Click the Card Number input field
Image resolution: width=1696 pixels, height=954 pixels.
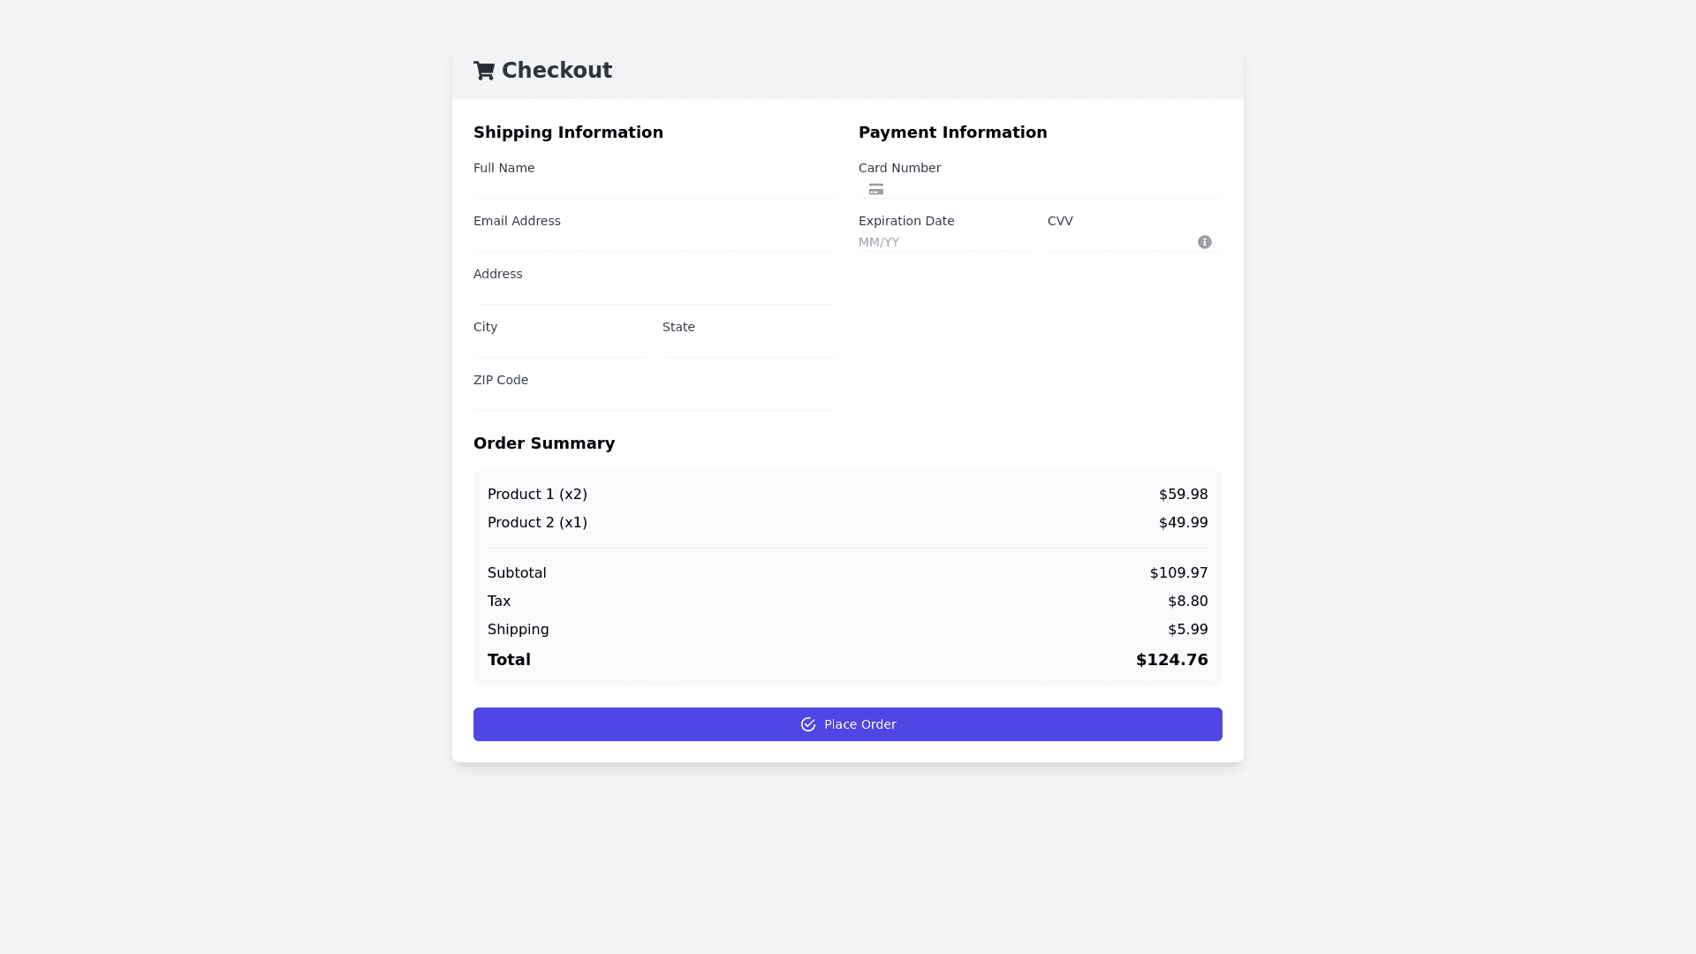[x=1051, y=189]
